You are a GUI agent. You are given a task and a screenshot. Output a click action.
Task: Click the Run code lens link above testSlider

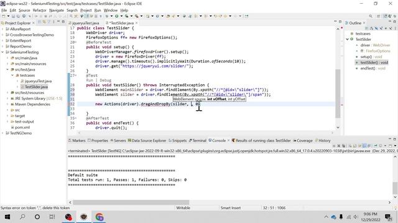click(x=90, y=80)
